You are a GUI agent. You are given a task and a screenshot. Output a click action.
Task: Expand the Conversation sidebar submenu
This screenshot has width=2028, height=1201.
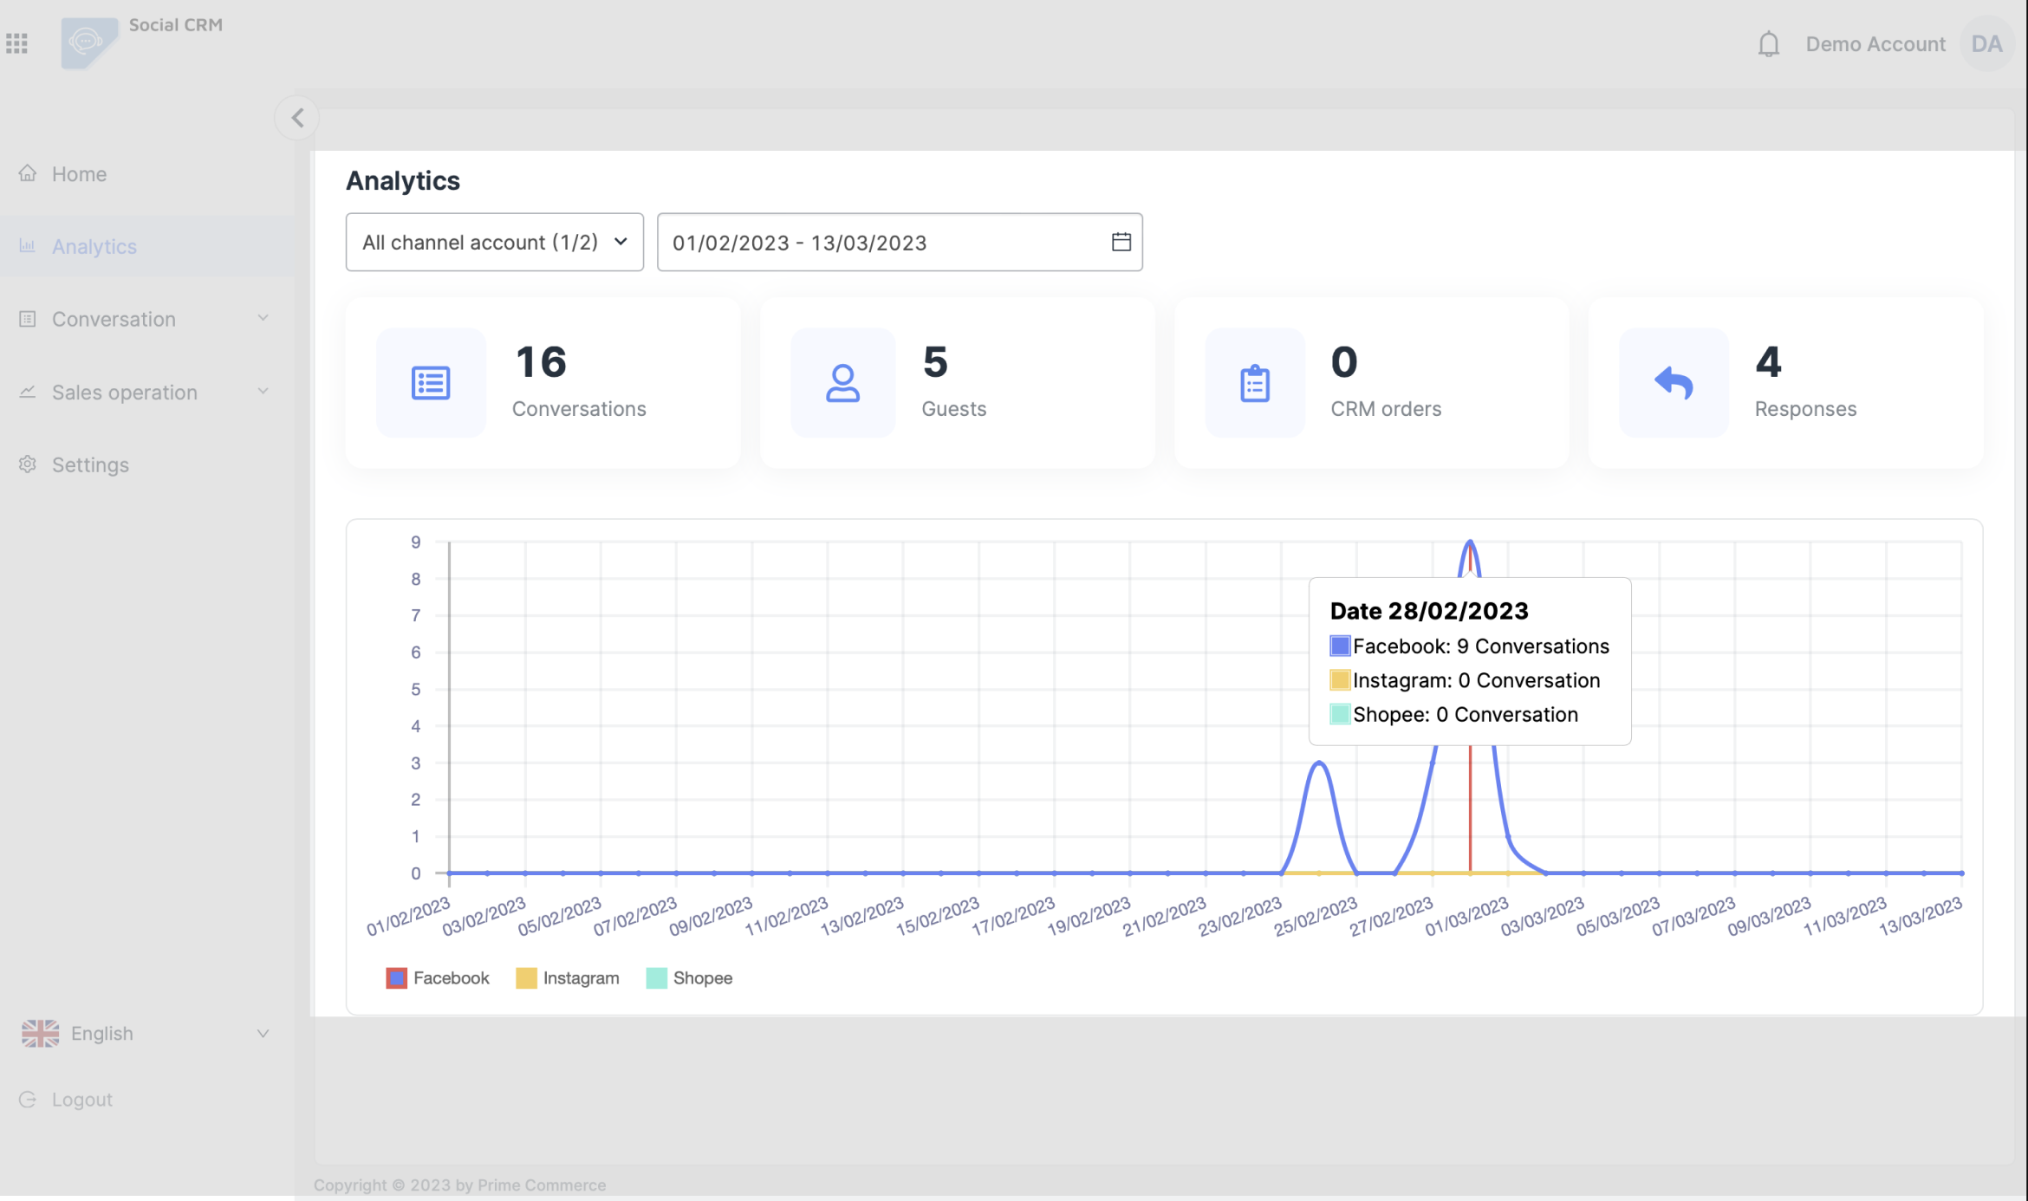[143, 319]
